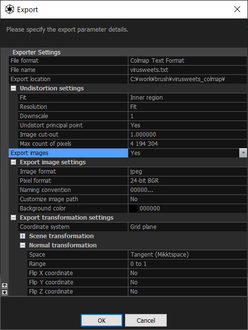
Task: Click the RealityCapture logo icon in title bar
Action: (x=9, y=9)
